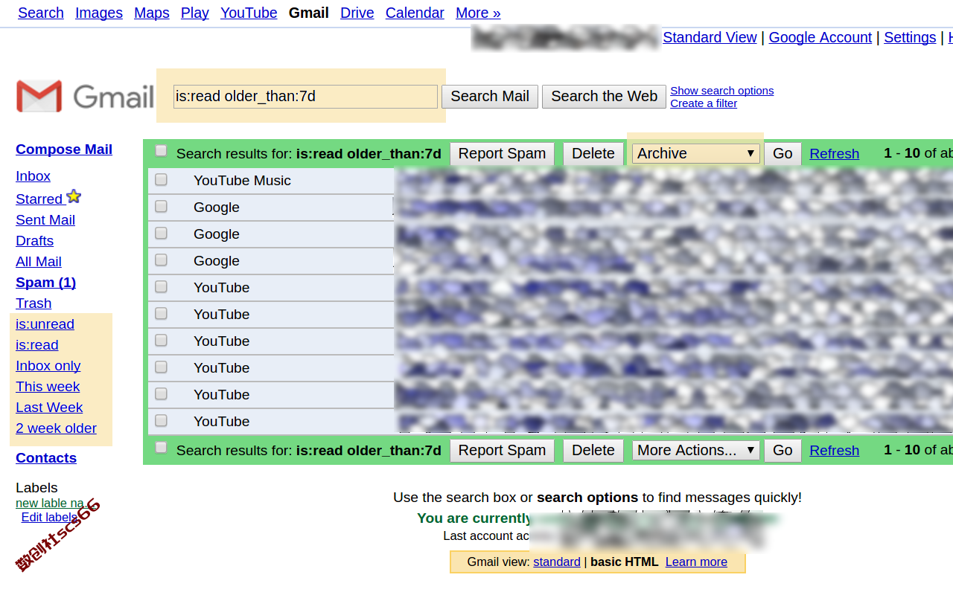Open YouTube in the Google bar
This screenshot has height=595, width=953.
click(249, 13)
